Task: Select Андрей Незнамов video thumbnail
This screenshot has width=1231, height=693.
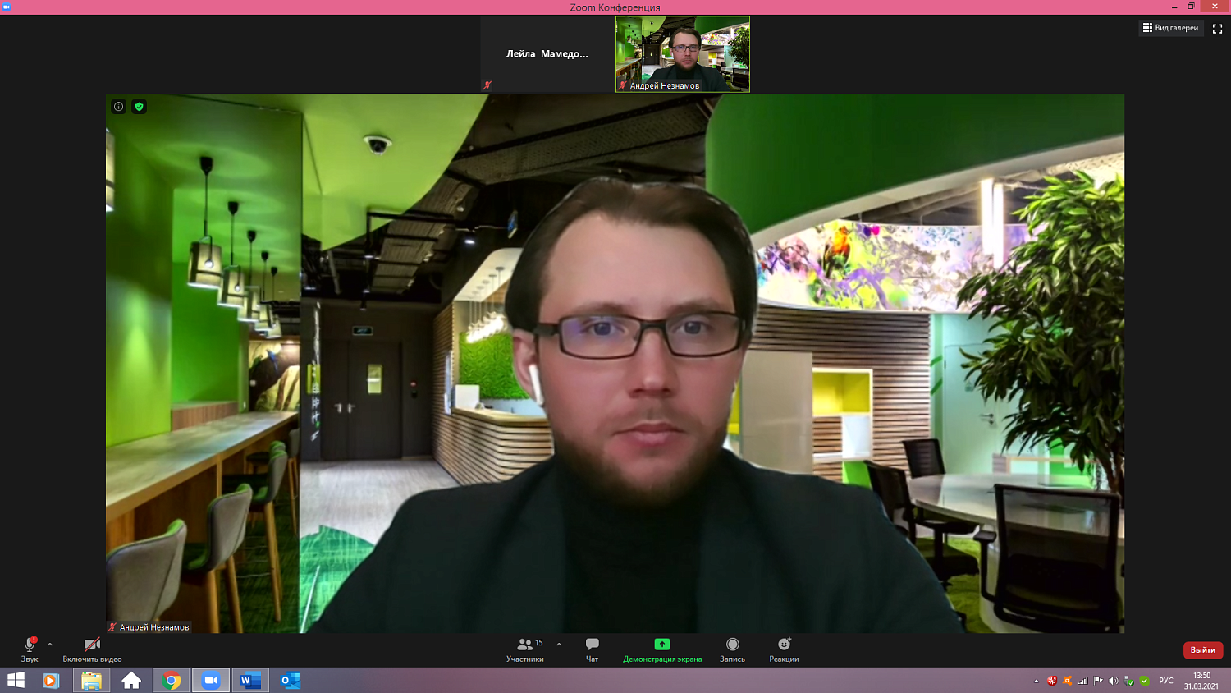Action: click(683, 54)
